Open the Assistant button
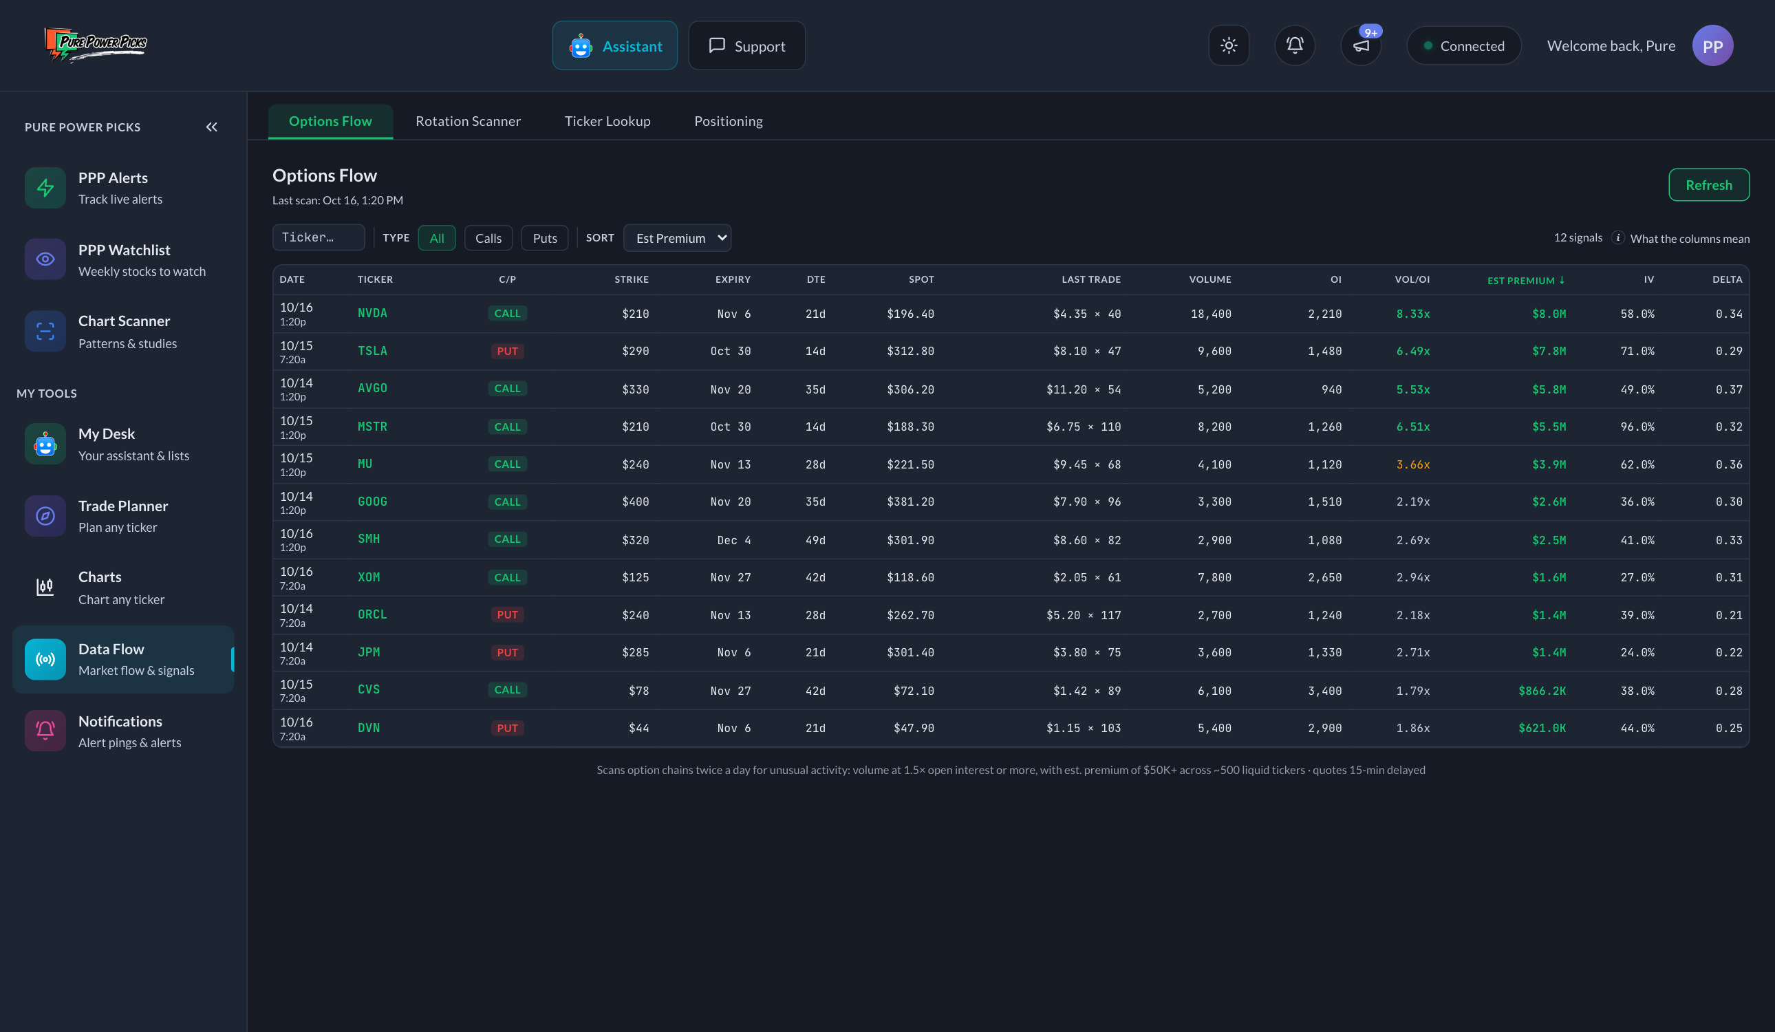 point(614,46)
